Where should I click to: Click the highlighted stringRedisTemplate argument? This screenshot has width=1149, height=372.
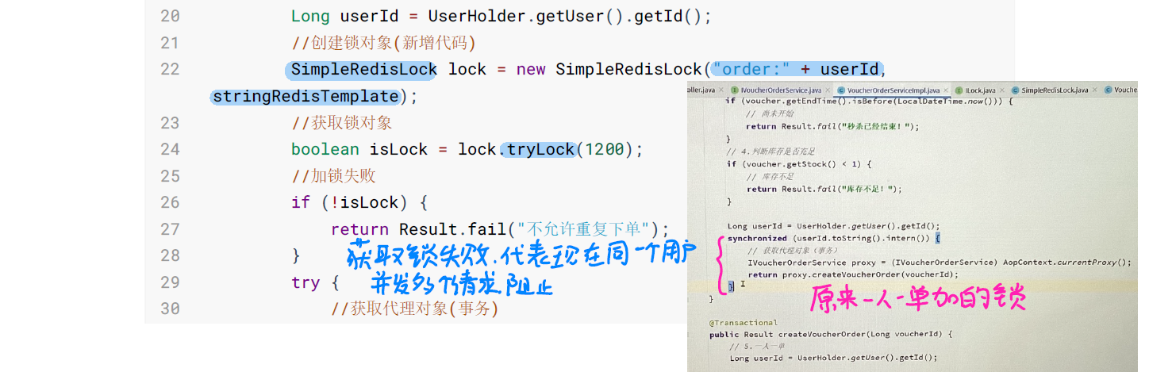306,96
